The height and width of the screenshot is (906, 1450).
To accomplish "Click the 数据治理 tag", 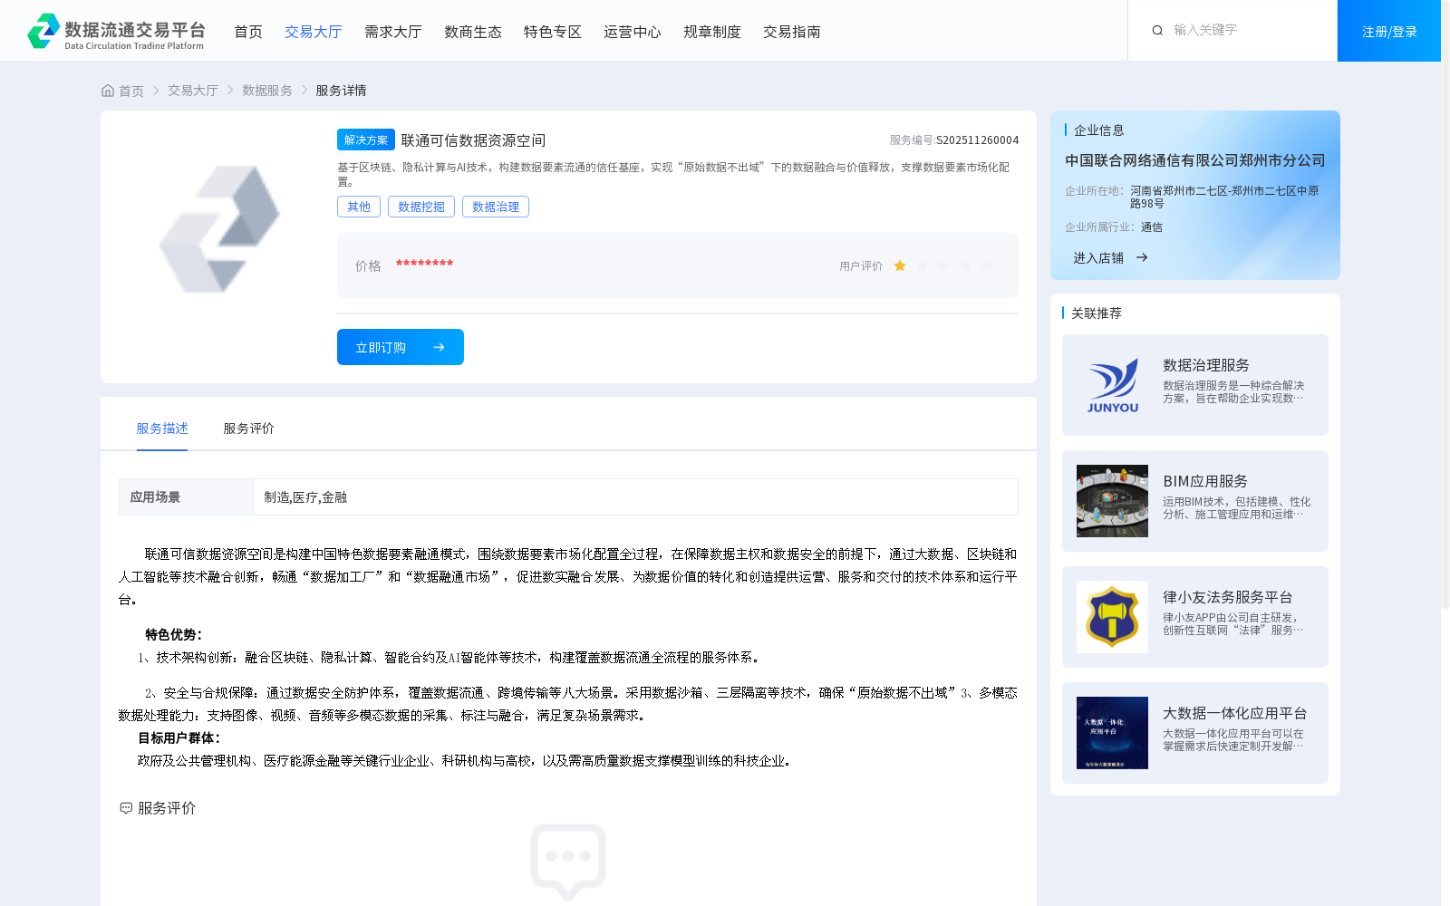I will click(x=496, y=207).
